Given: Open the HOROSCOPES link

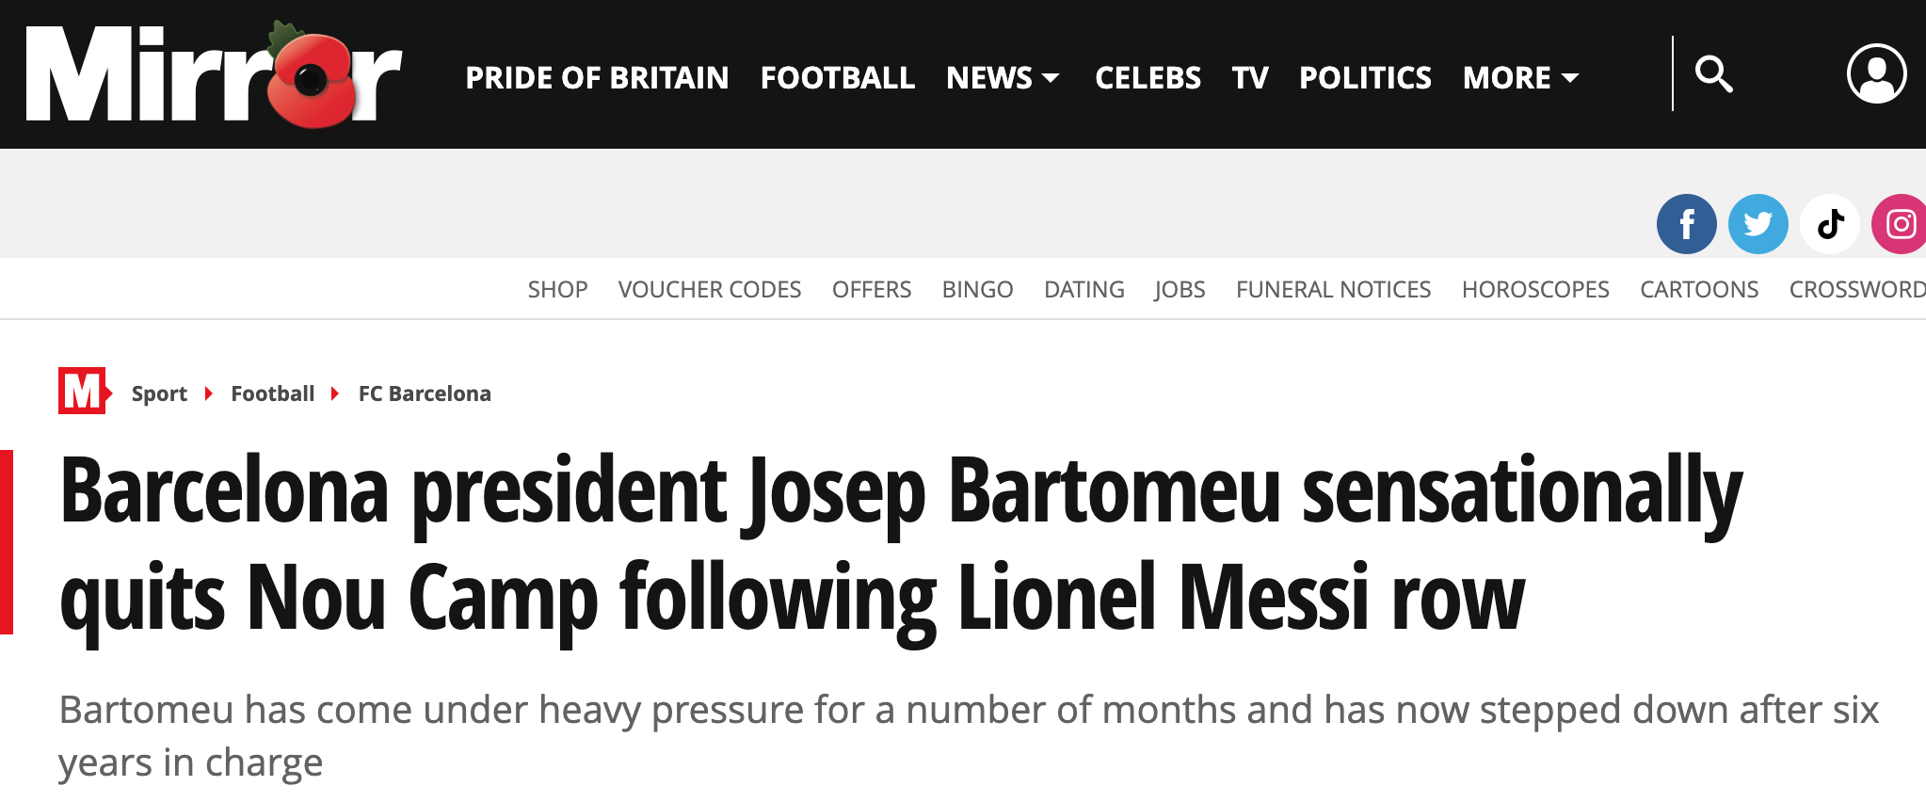Looking at the screenshot, I should [x=1534, y=290].
